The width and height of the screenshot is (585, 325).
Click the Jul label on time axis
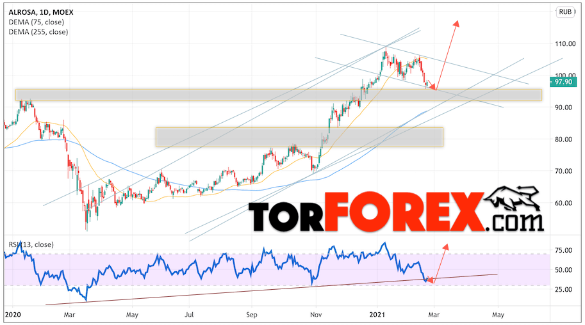click(x=189, y=315)
